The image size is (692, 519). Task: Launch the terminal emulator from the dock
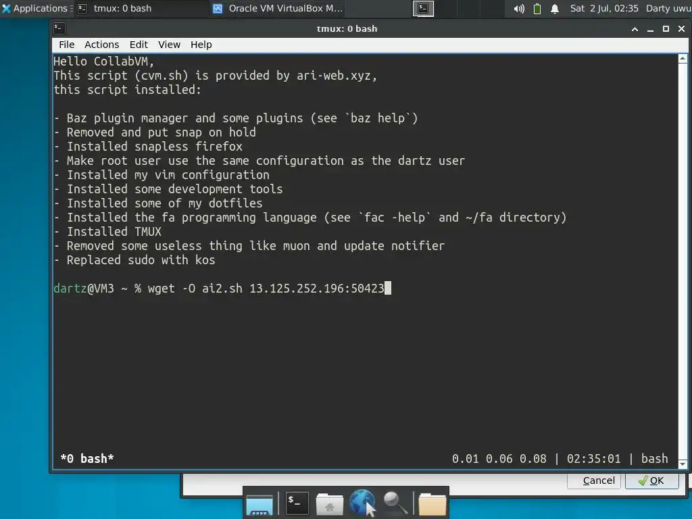(x=297, y=503)
